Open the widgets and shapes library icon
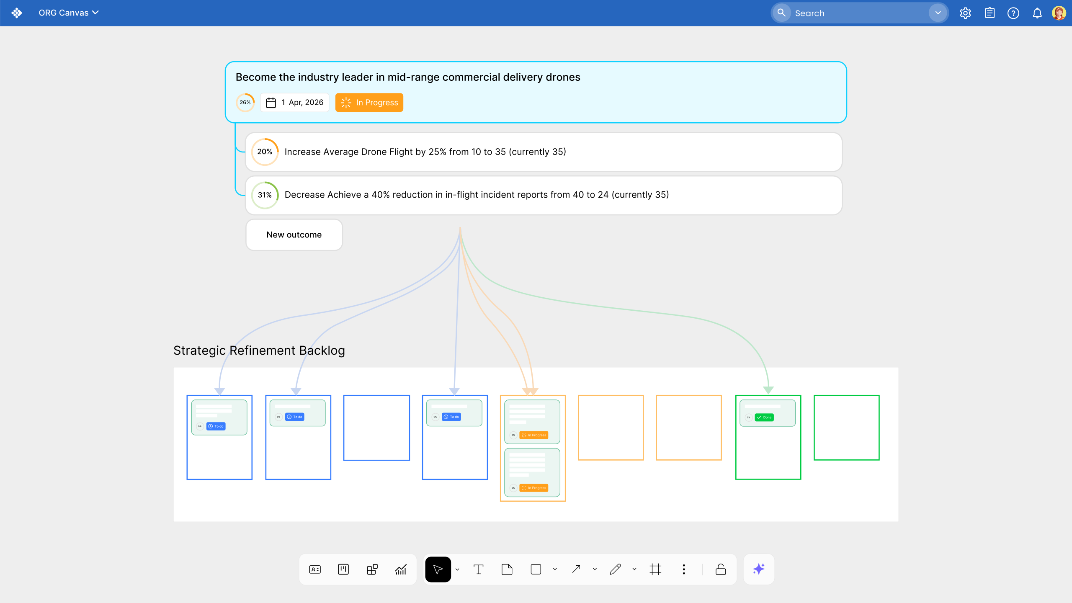The image size is (1072, 603). [x=372, y=569]
